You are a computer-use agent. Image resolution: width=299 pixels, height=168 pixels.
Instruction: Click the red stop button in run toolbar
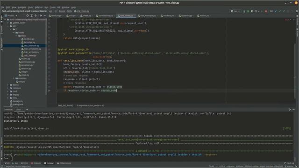click(266, 11)
